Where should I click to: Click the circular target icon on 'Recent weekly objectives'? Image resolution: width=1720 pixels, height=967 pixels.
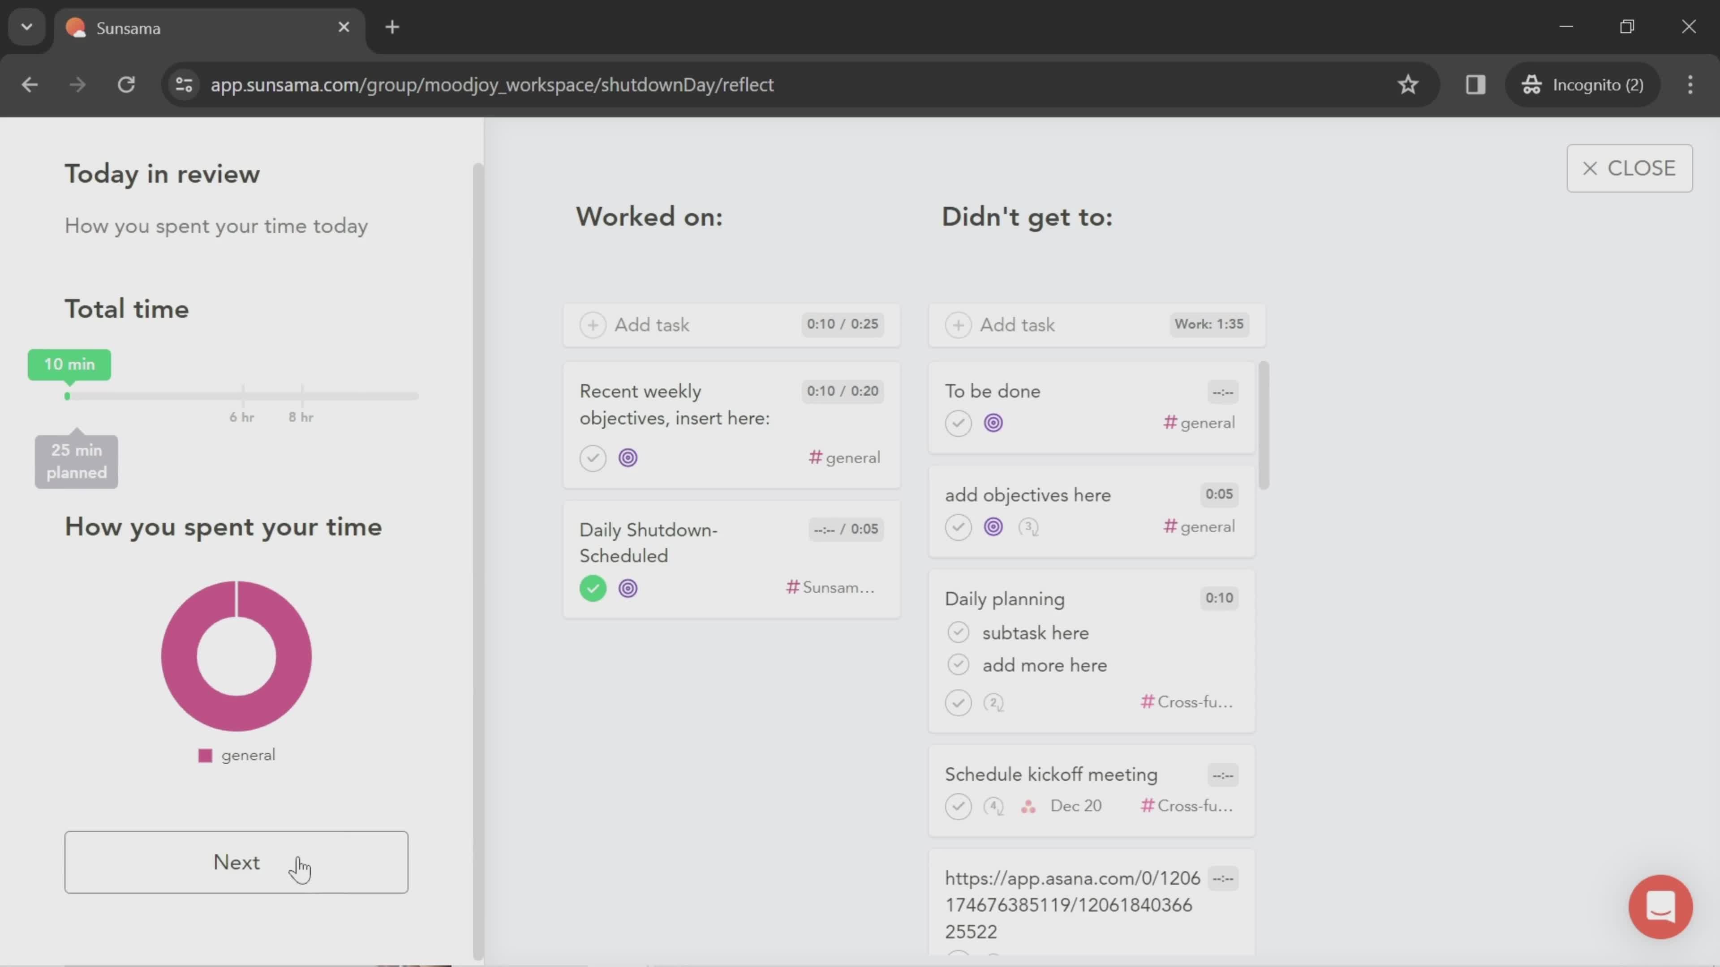[627, 457]
